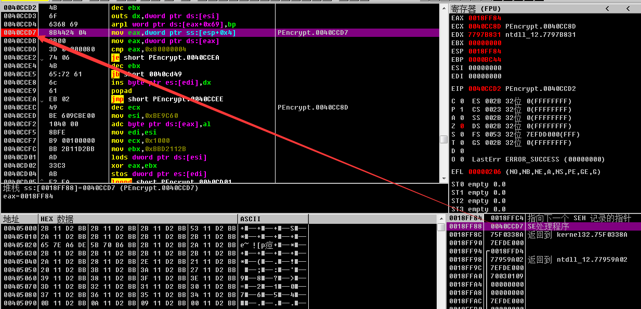Screen dimensions: 641x309
Task: Click the highlighted 'je' jump mnemonic
Action: point(115,58)
